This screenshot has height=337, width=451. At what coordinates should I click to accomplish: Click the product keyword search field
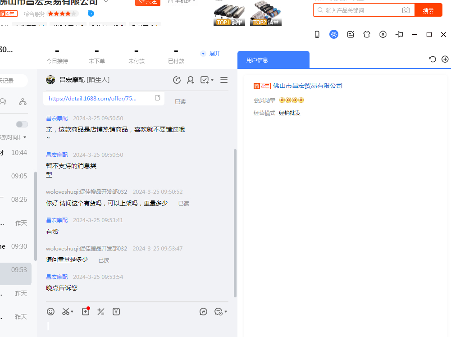(x=363, y=10)
